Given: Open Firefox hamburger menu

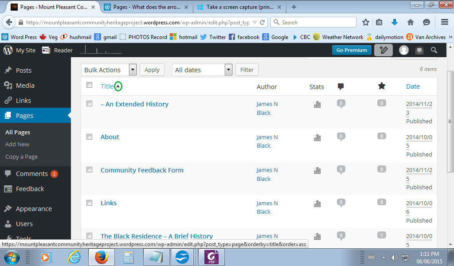Looking at the screenshot, I should tap(445, 22).
